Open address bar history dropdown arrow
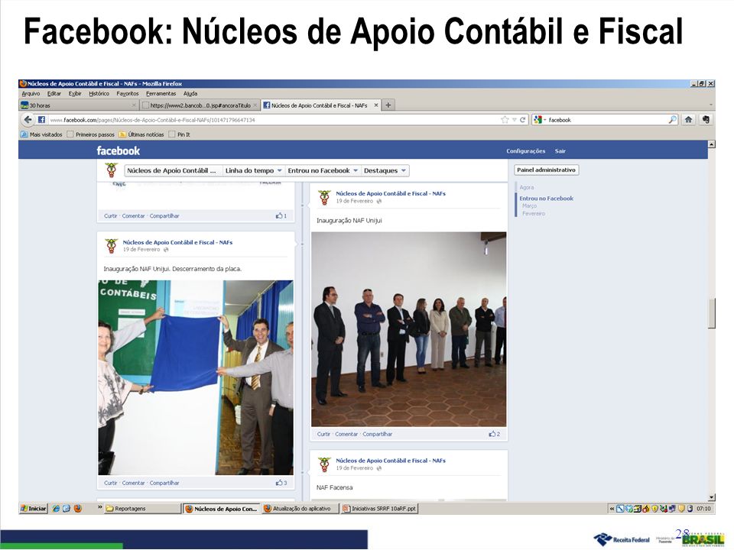734x550 pixels. (514, 120)
